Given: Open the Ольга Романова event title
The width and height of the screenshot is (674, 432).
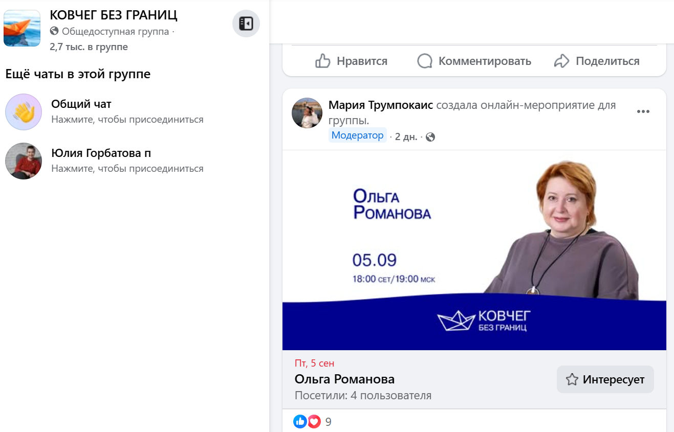Looking at the screenshot, I should click(x=344, y=379).
